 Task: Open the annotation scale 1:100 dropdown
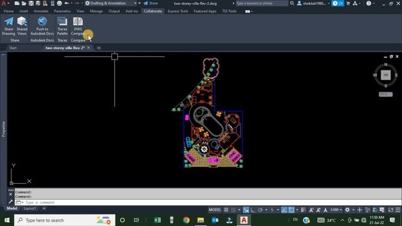(336, 210)
